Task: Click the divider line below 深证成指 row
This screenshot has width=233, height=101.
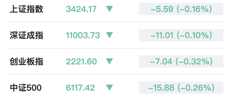Action: pyautogui.click(x=116, y=48)
